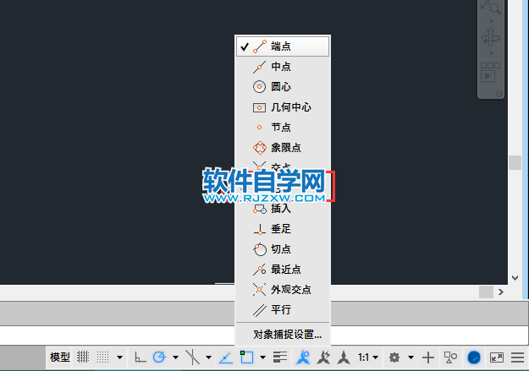The width and height of the screenshot is (529, 371).
Task: Click the annotation scale icon before 1:1
Action: [344, 357]
